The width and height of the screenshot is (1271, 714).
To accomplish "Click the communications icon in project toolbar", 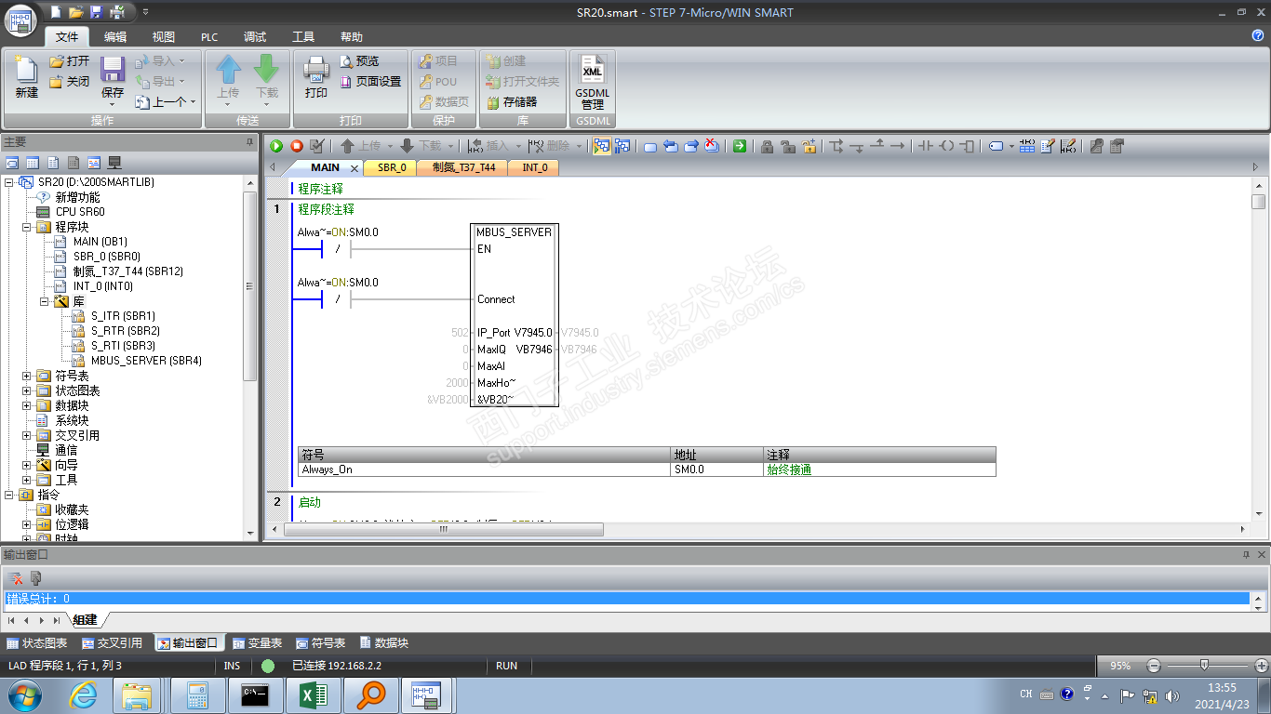I will coord(114,163).
